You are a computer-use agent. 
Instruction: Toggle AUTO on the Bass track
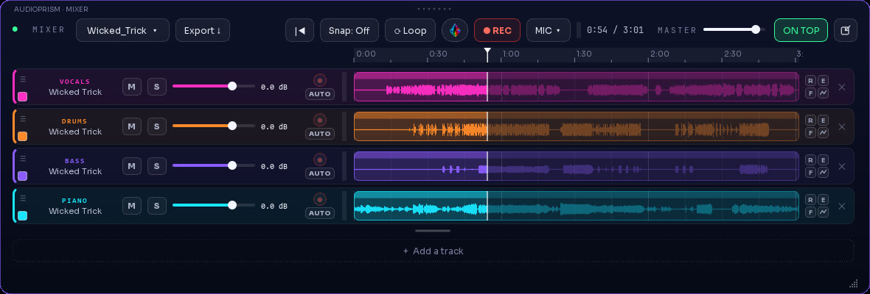(319, 173)
